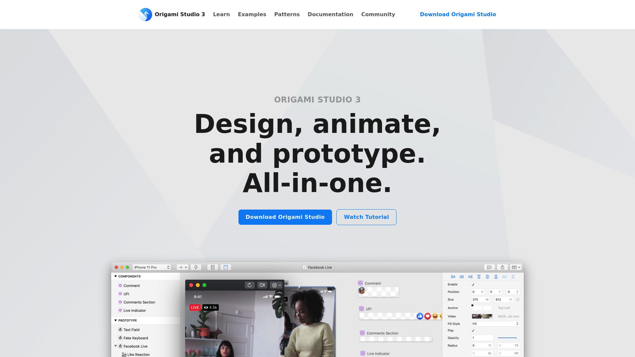Open the panel layout dropdown in toolbar
Image resolution: width=635 pixels, height=357 pixels.
point(516,267)
